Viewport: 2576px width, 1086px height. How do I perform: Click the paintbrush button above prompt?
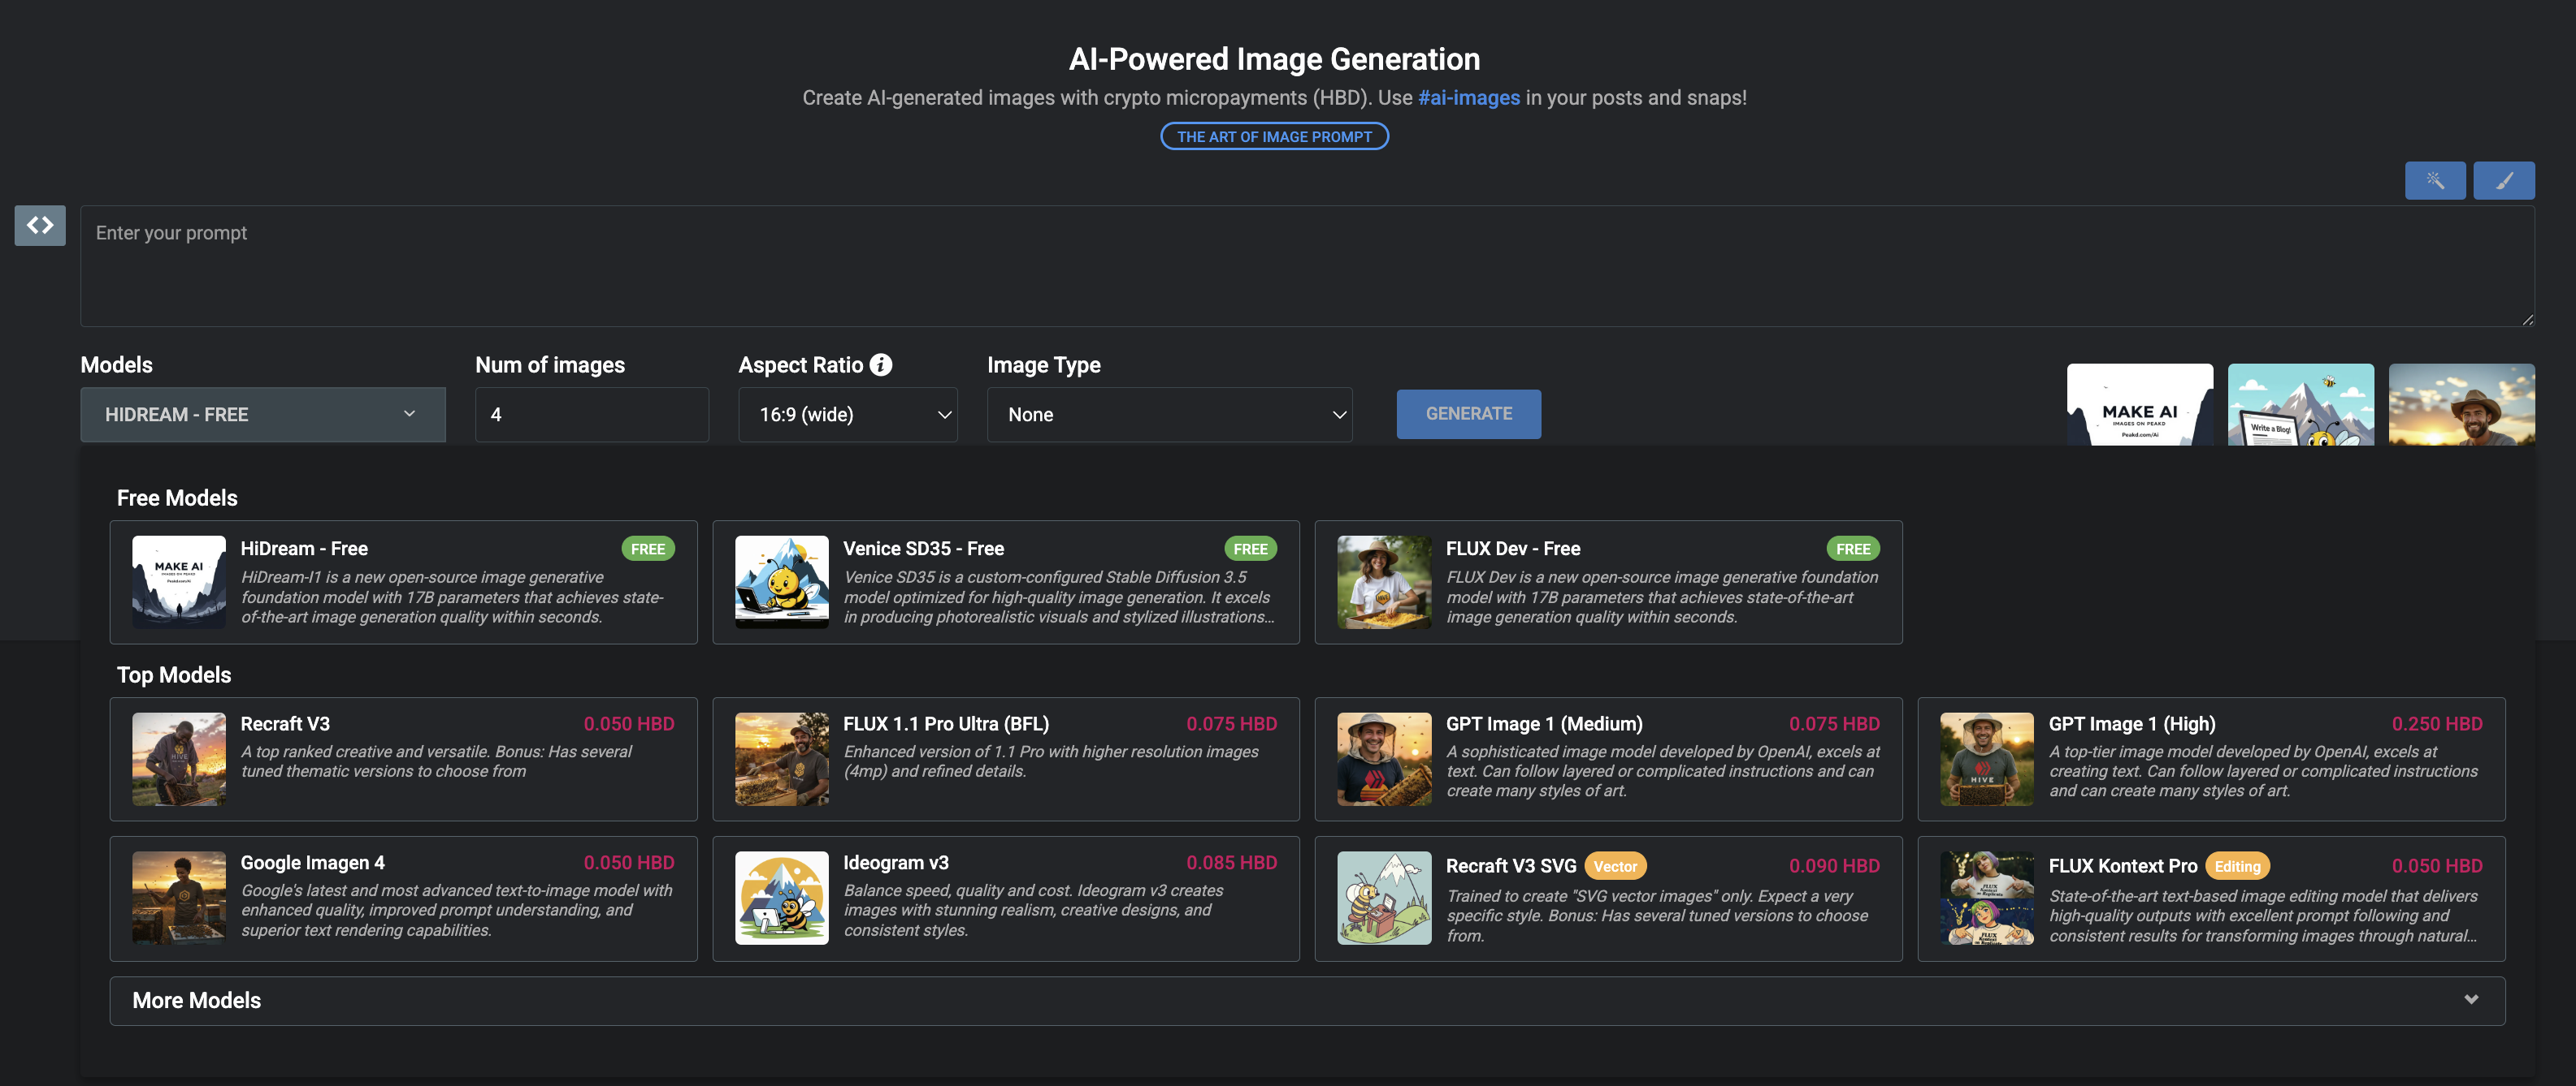click(x=2504, y=181)
